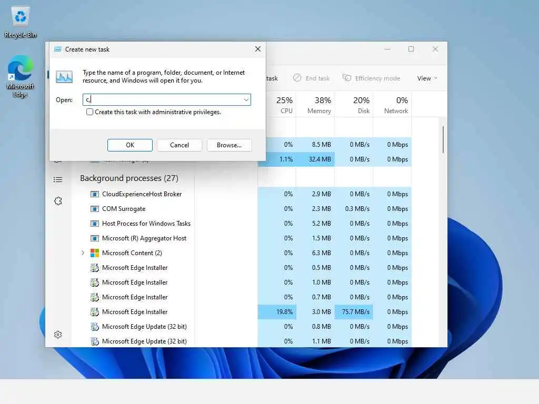Click the icon of Edge Update using 1.1 MB

pyautogui.click(x=95, y=341)
